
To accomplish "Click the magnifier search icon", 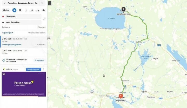I will [36, 3].
